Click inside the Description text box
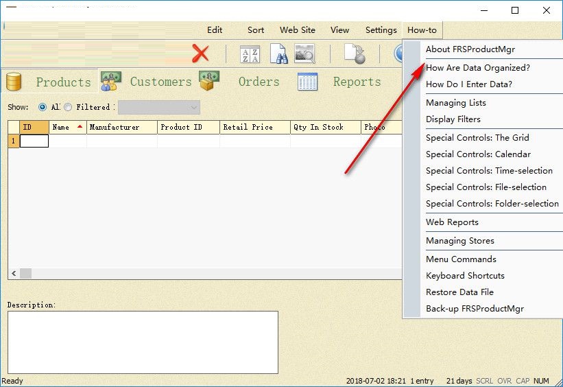 pyautogui.click(x=143, y=342)
